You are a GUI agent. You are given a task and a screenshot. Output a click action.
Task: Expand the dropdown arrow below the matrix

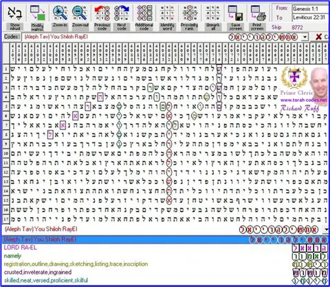327,229
